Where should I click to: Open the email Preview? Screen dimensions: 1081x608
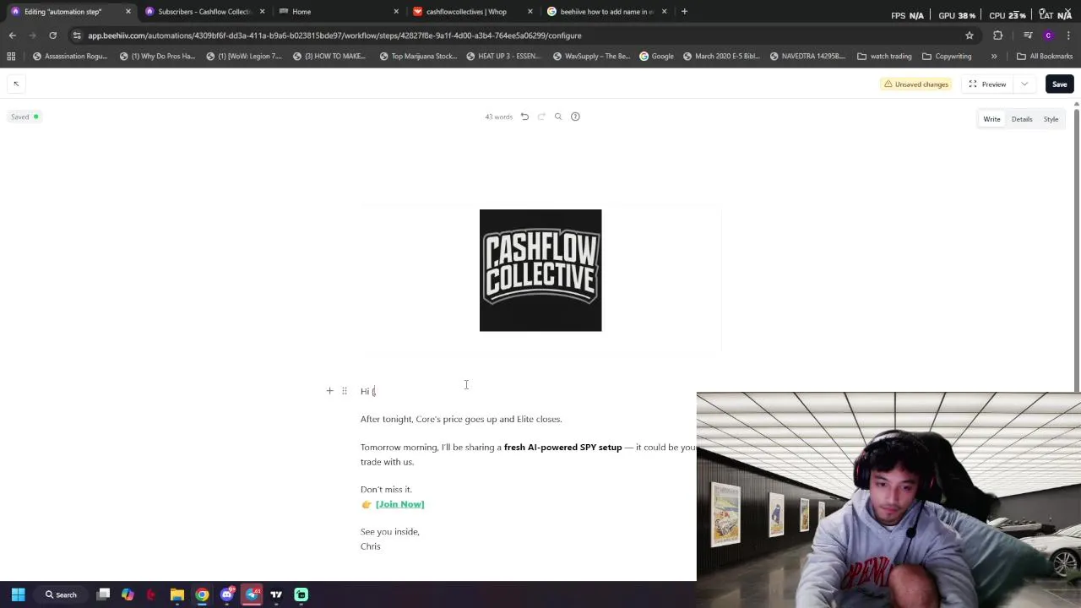click(x=987, y=84)
